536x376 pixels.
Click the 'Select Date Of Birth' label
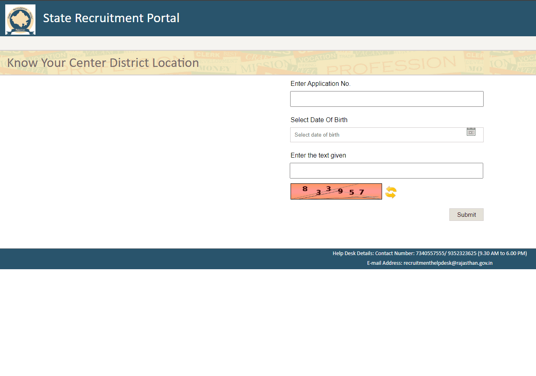click(x=319, y=120)
